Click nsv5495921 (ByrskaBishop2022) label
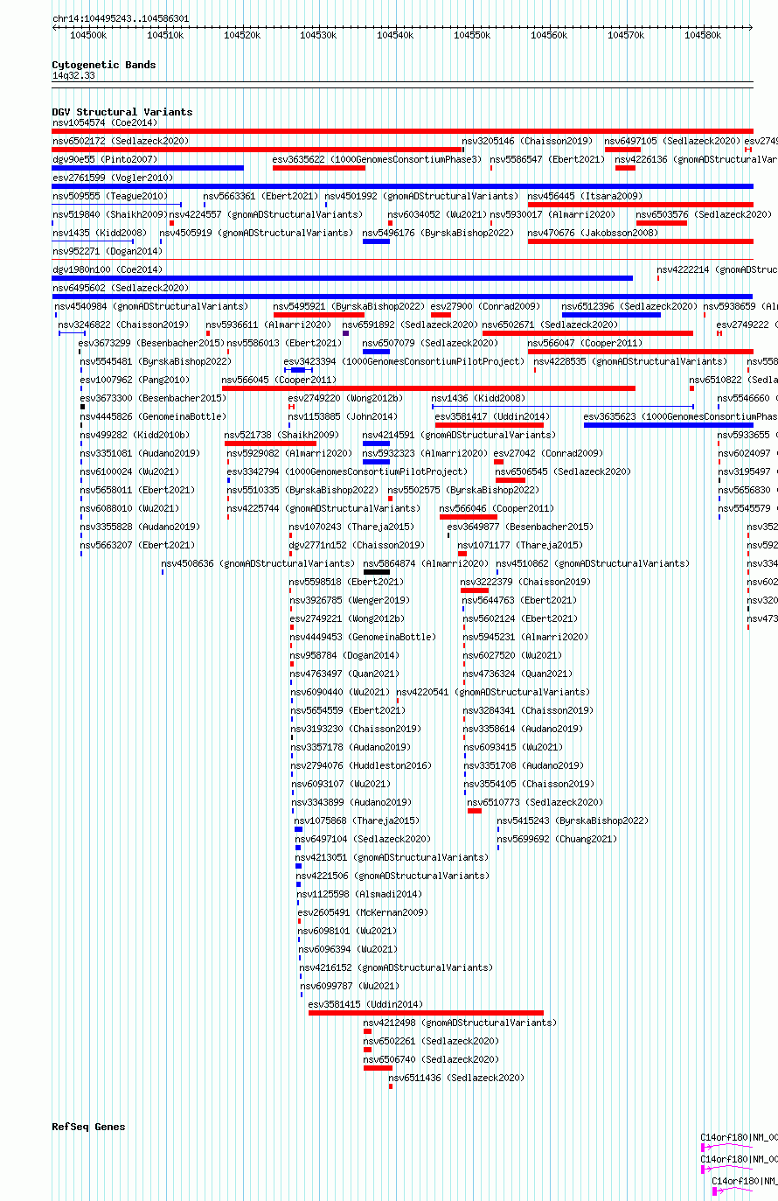 click(349, 306)
